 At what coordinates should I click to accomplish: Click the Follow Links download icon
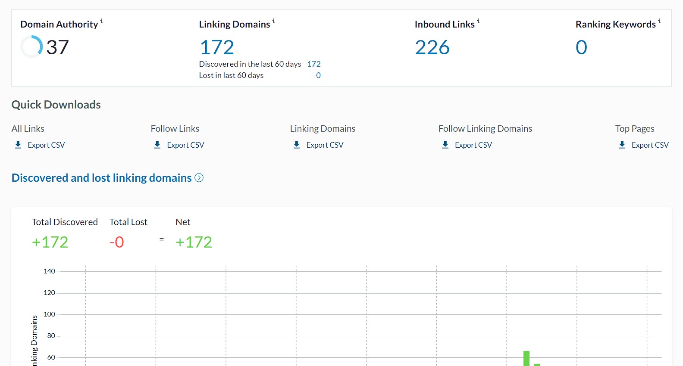[157, 145]
